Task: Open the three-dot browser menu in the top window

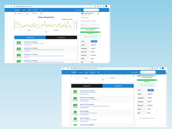Action: (x=109, y=6)
